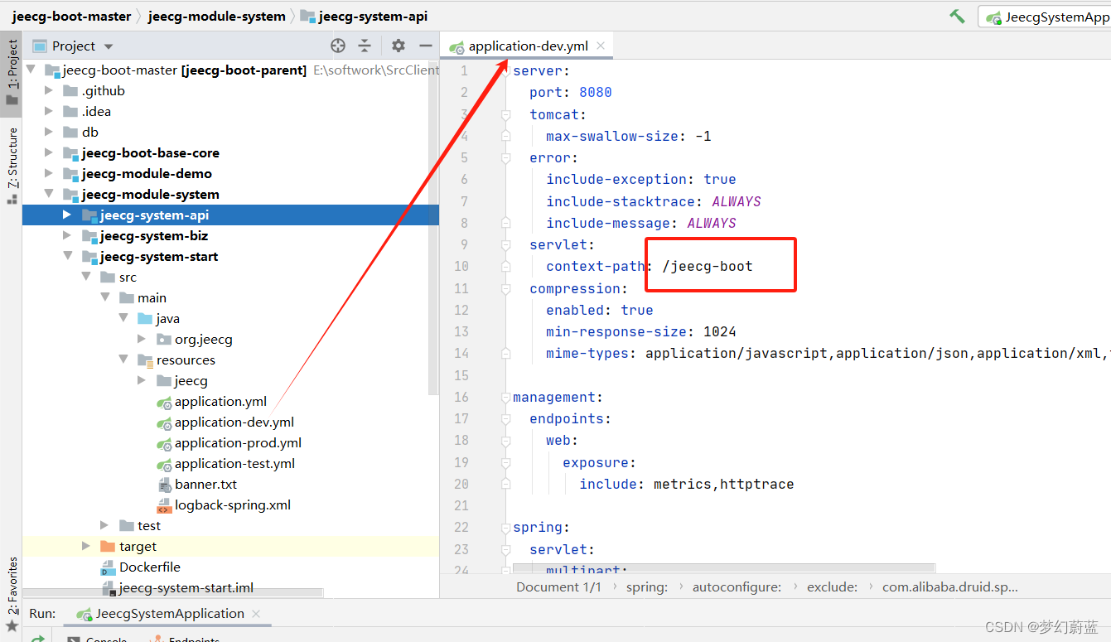This screenshot has width=1111, height=642.
Task: Expand the jeecg-boot-base-core module
Action: click(49, 152)
